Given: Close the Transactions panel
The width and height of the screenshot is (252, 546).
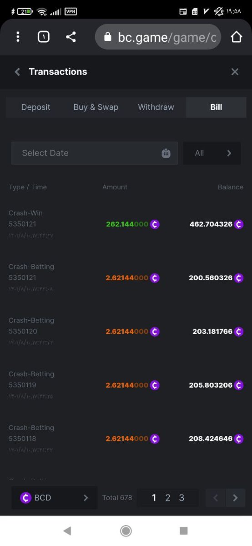Looking at the screenshot, I should [x=235, y=72].
